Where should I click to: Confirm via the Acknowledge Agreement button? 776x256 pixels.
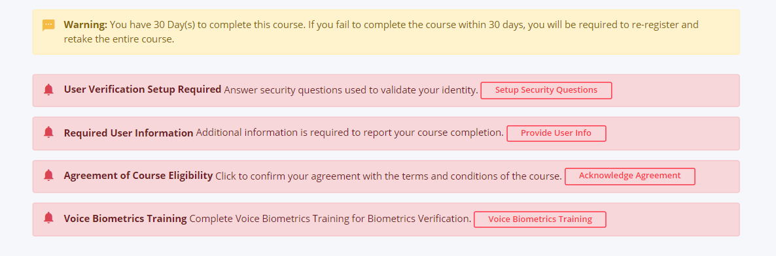coord(630,176)
